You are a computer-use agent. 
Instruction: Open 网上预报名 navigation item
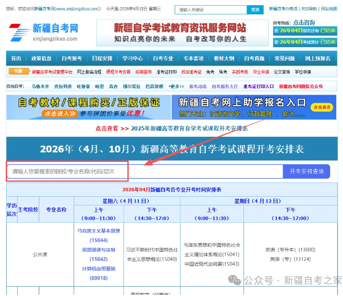pos(318,59)
